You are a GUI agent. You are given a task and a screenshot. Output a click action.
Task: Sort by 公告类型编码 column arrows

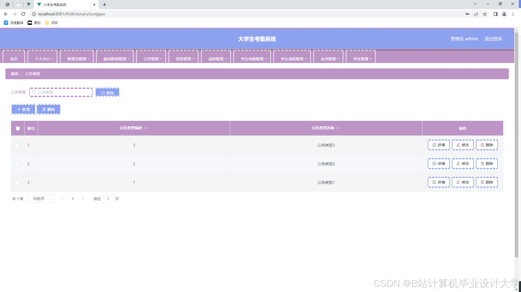point(145,128)
